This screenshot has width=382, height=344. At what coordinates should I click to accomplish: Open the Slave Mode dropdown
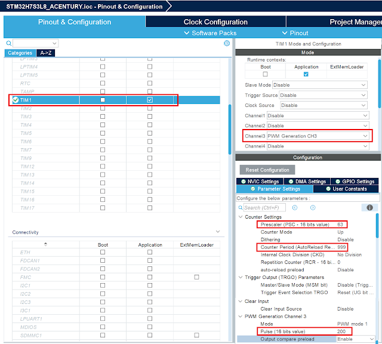[320, 85]
